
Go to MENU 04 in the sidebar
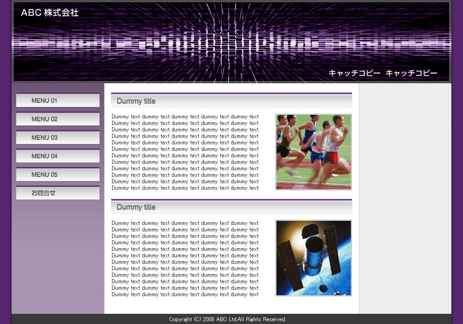(x=58, y=156)
